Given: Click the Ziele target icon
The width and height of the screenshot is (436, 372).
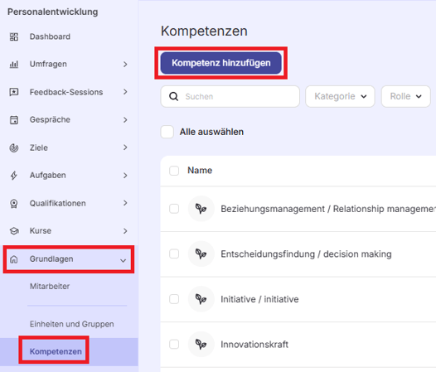Looking at the screenshot, I should point(14,147).
